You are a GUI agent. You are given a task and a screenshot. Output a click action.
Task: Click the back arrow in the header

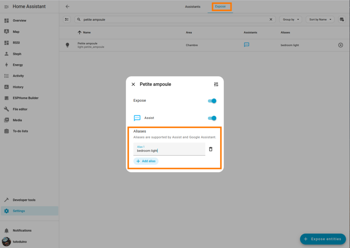(x=67, y=6)
